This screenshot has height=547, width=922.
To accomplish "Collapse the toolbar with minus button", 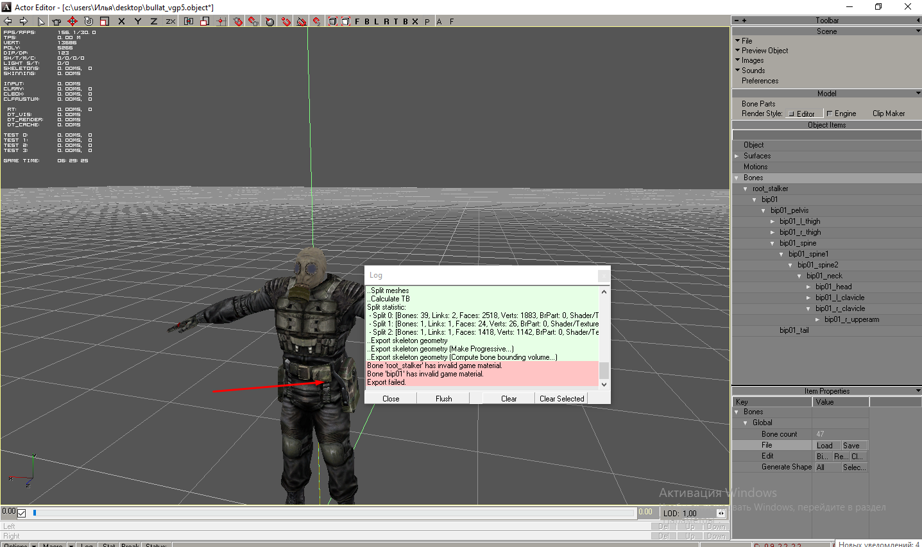I will 737,21.
